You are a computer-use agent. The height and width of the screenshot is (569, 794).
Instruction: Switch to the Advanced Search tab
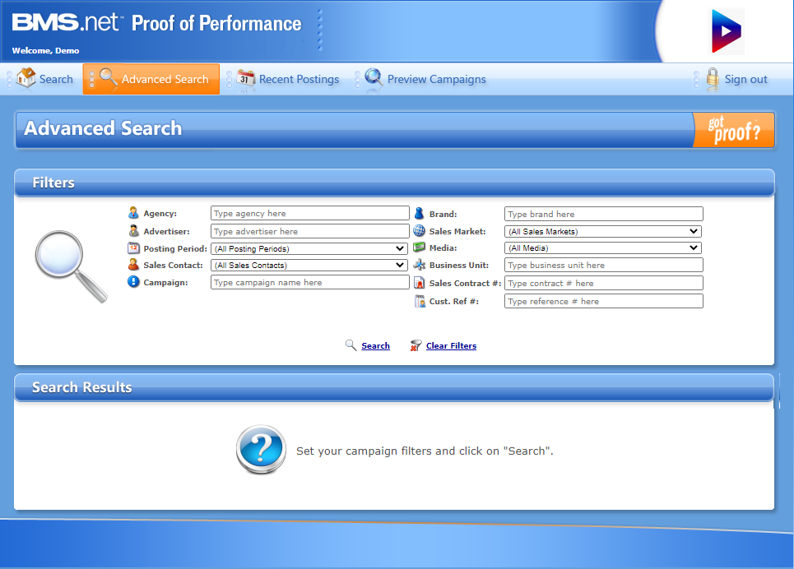(x=152, y=80)
